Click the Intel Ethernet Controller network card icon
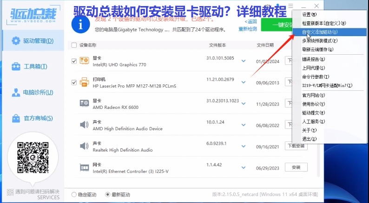This screenshot has height=203, width=369. coord(84,168)
